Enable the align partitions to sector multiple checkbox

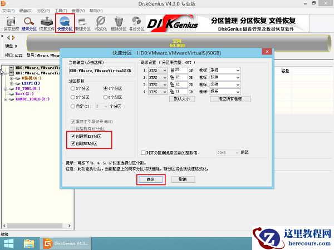[144, 153]
